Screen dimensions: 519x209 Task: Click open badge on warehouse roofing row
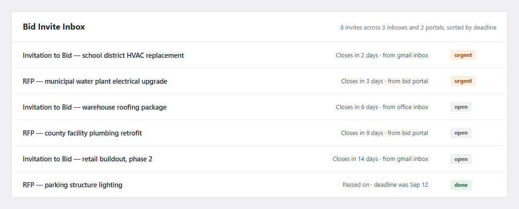coord(461,107)
